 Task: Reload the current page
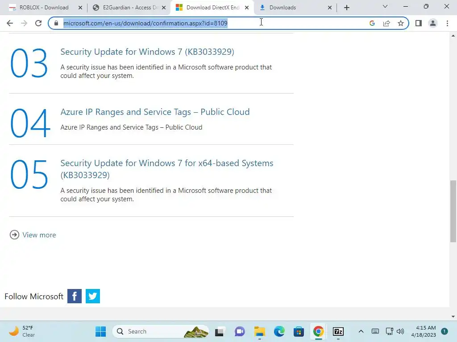tap(38, 23)
